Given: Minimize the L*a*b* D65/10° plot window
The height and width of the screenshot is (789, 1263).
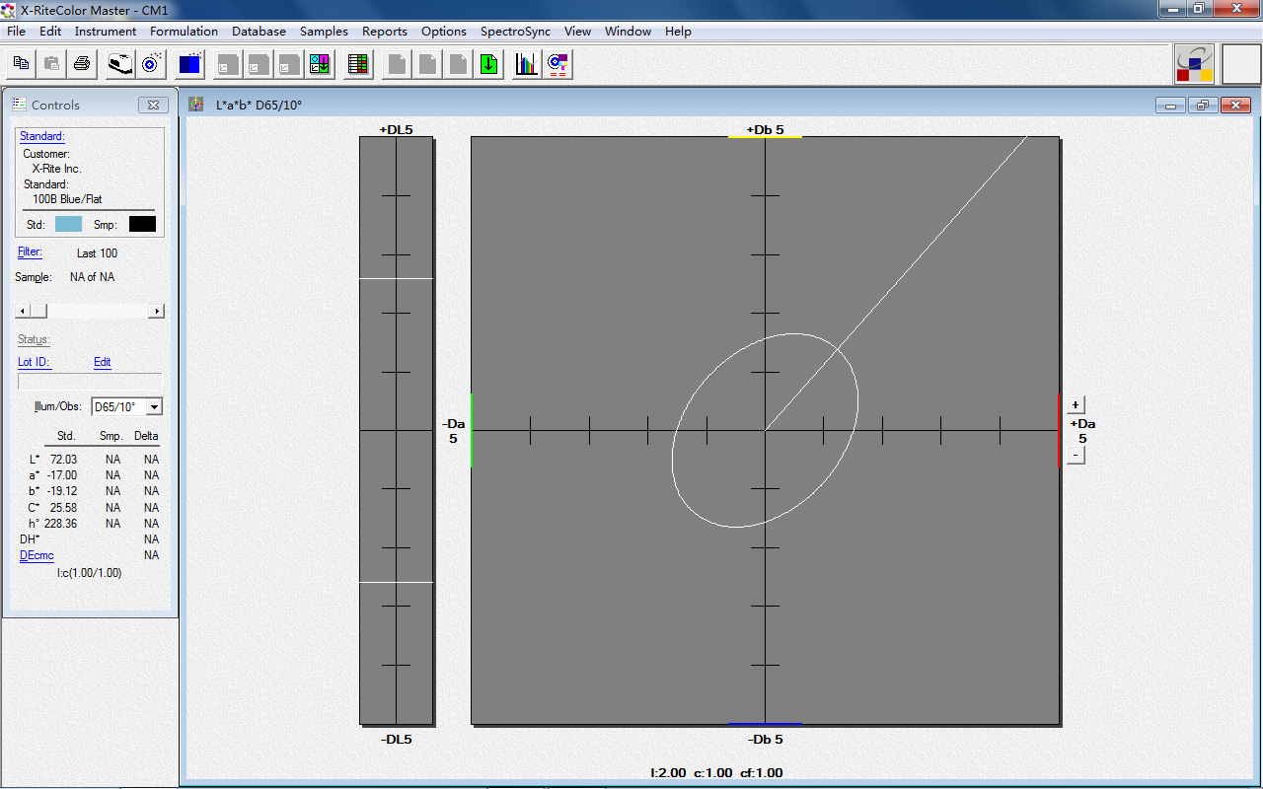Looking at the screenshot, I should (1171, 105).
